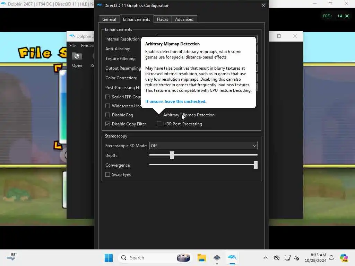
Task: Click the Color Correction label
Action: [121, 78]
